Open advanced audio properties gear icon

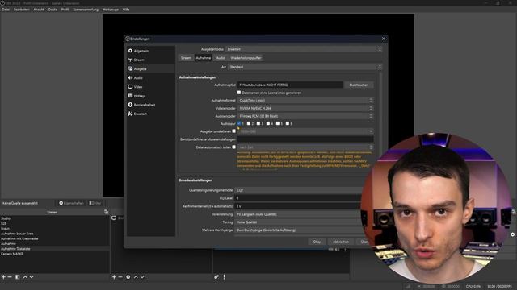pos(216,277)
